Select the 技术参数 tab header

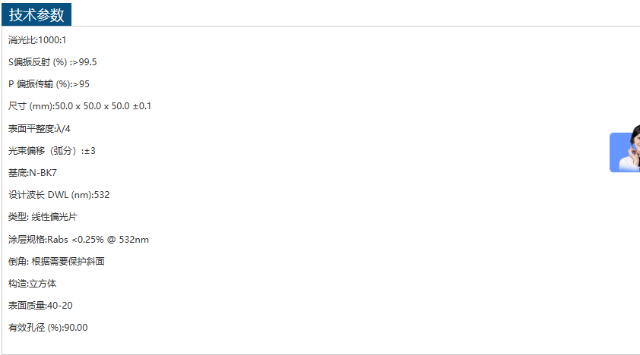click(36, 14)
